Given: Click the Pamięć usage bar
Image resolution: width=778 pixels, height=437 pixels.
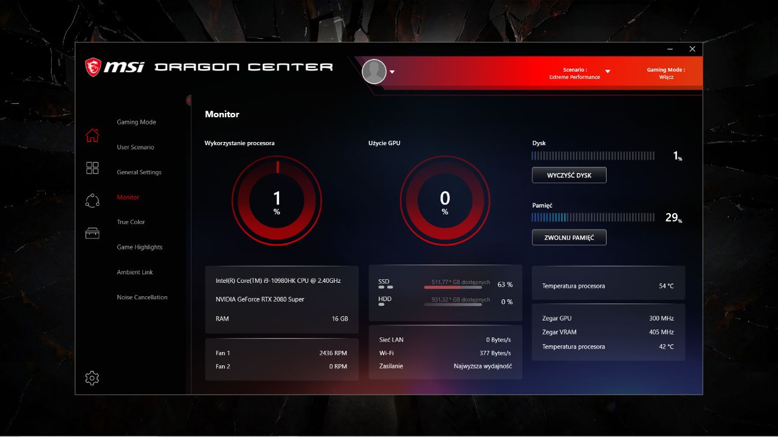Looking at the screenshot, I should pyautogui.click(x=593, y=217).
